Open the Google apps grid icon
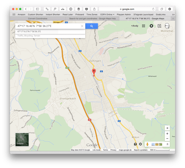Image resolution: width=185 pixels, height=168 pixels. coord(143,26)
